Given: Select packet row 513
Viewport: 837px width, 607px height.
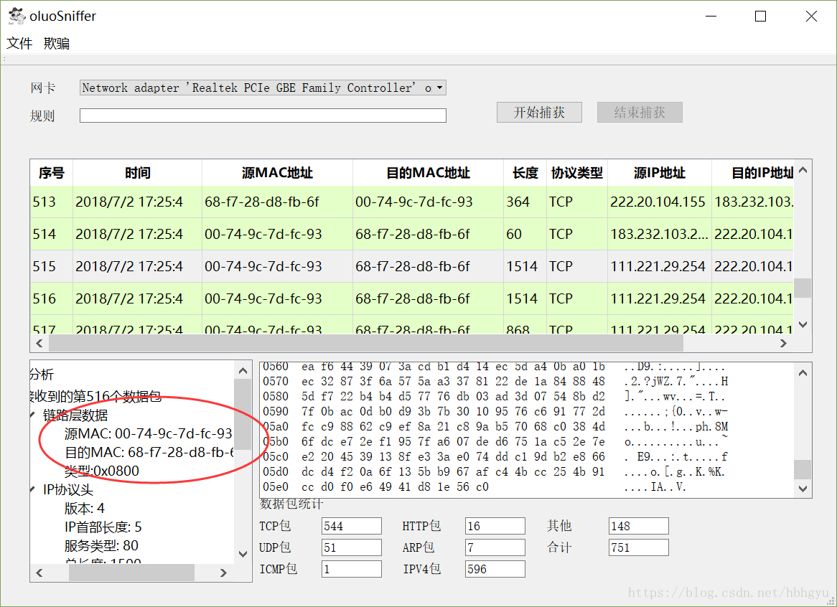Looking at the screenshot, I should (x=411, y=202).
